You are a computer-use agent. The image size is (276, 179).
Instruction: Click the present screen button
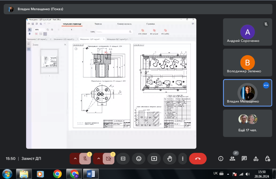[x=154, y=158]
